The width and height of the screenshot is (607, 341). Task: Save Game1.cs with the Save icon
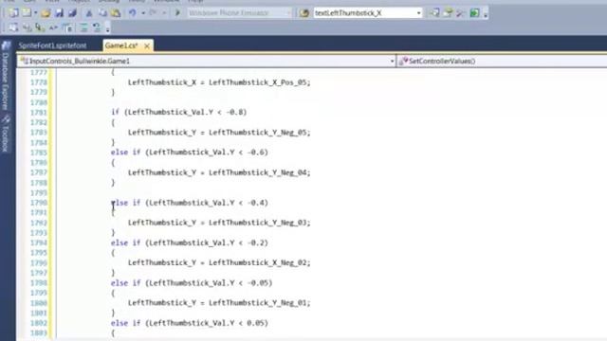[59, 13]
